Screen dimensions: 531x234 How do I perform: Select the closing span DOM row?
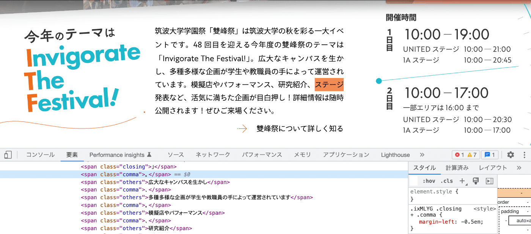(204, 167)
